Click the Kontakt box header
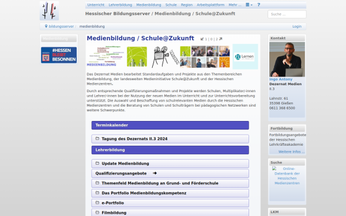This screenshot has height=216, width=346. tap(287, 38)
